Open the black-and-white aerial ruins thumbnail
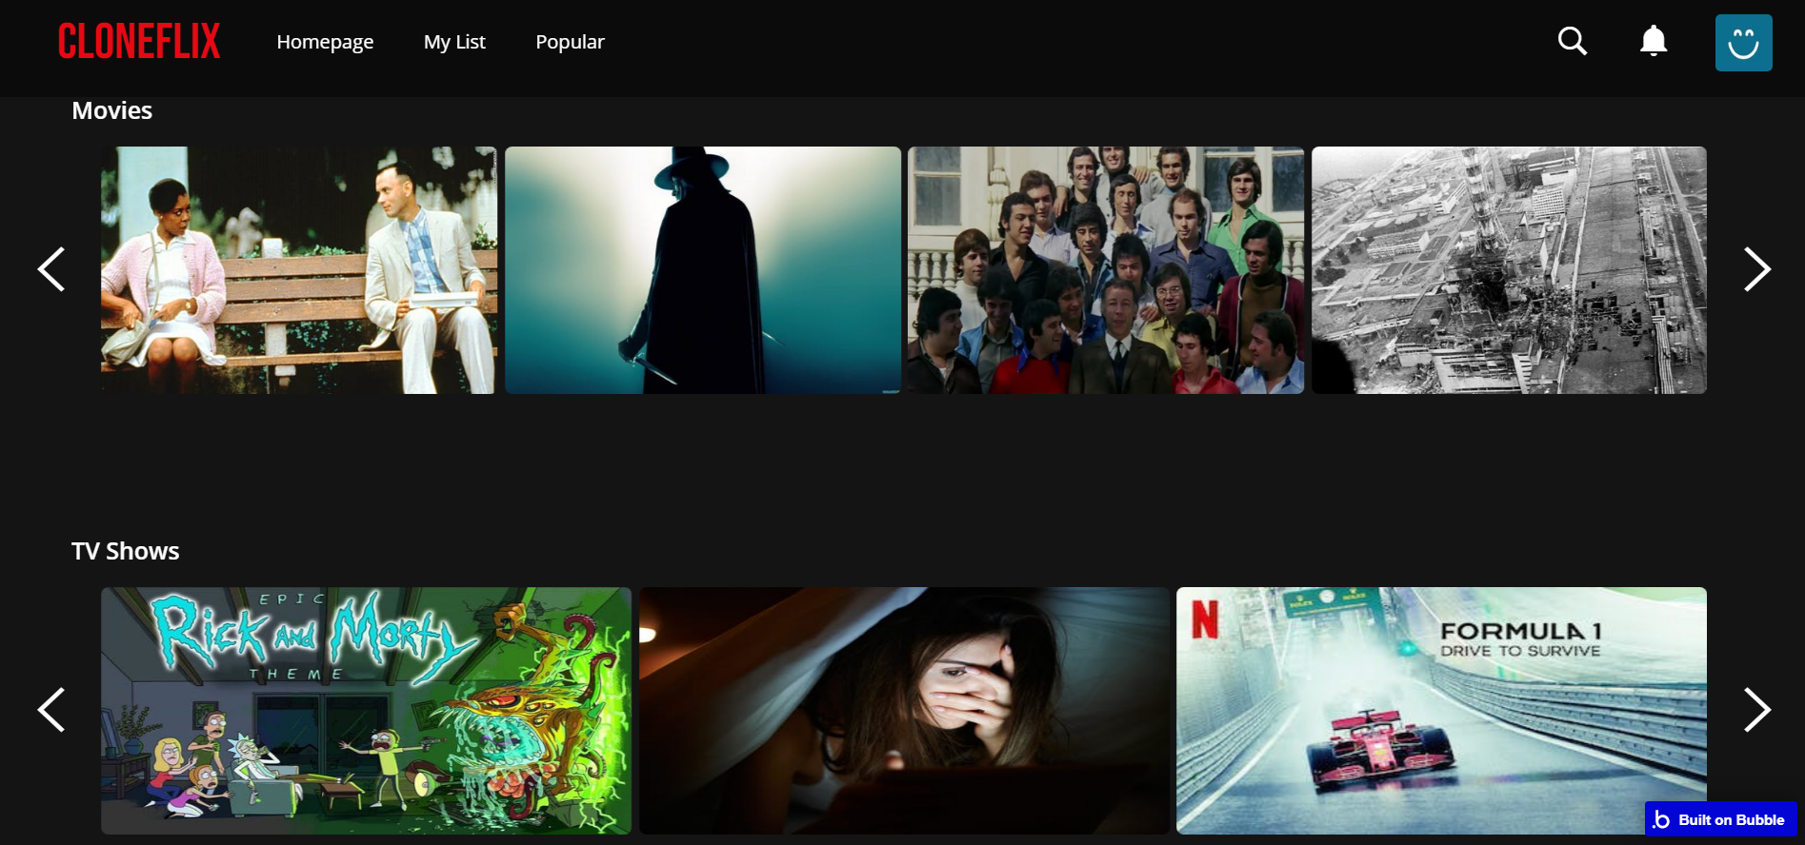Screen dimensions: 1805x845 point(1509,270)
